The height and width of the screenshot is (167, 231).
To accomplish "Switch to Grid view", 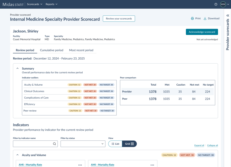I will 129,144.
